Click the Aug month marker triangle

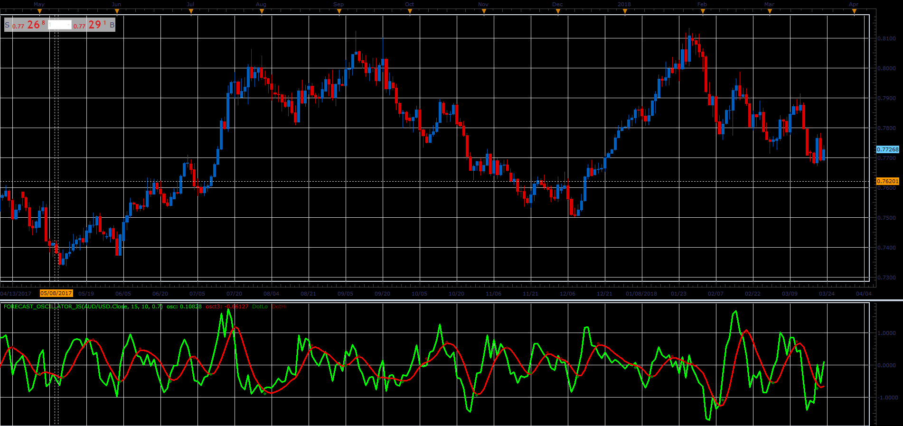click(262, 11)
